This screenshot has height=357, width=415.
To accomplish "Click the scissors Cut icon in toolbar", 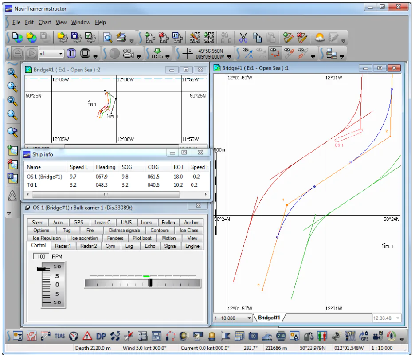I will coord(243,38).
